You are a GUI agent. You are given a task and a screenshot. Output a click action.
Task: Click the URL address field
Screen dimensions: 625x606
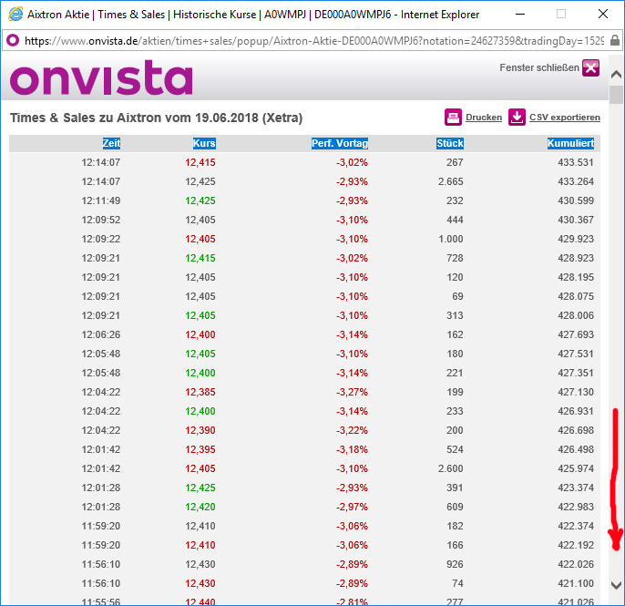point(314,41)
